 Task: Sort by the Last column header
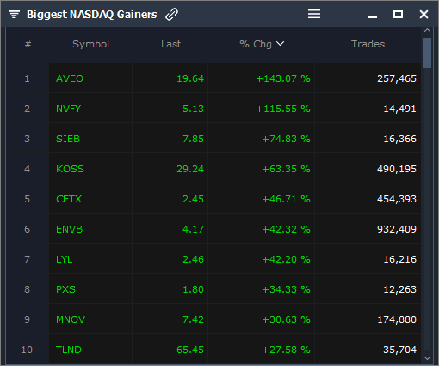point(170,44)
